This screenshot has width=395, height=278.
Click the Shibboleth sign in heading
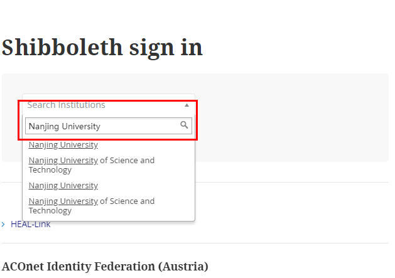coord(102,48)
